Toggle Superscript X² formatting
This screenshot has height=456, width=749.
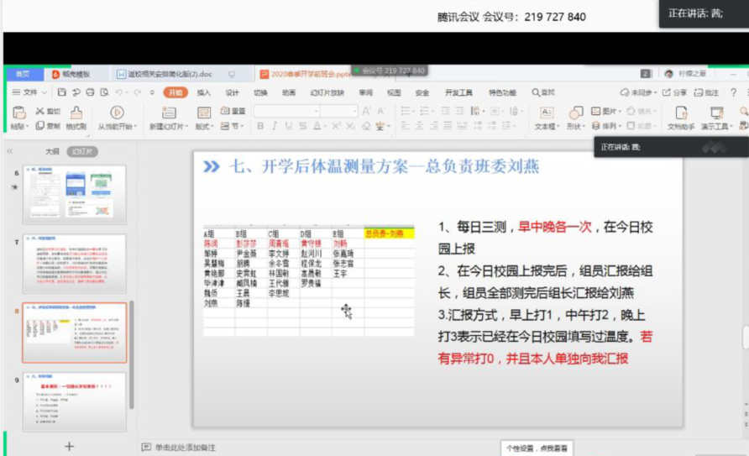pyautogui.click(x=336, y=126)
